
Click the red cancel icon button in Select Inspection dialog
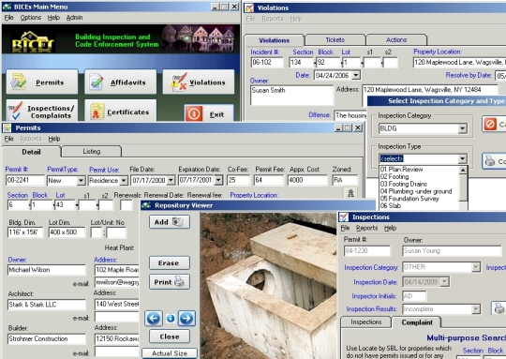(494, 124)
